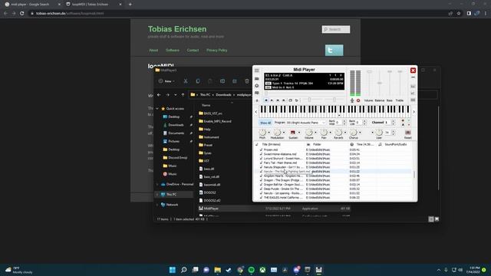
Task: Click the Sustain dropdown arrow
Action: click(299, 133)
